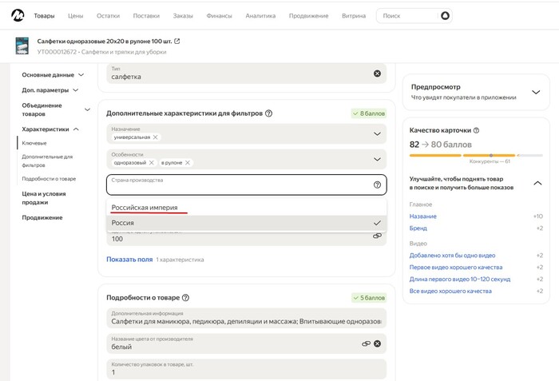Collapse the Характеристики sidebar section
559x381 pixels.
(x=76, y=129)
